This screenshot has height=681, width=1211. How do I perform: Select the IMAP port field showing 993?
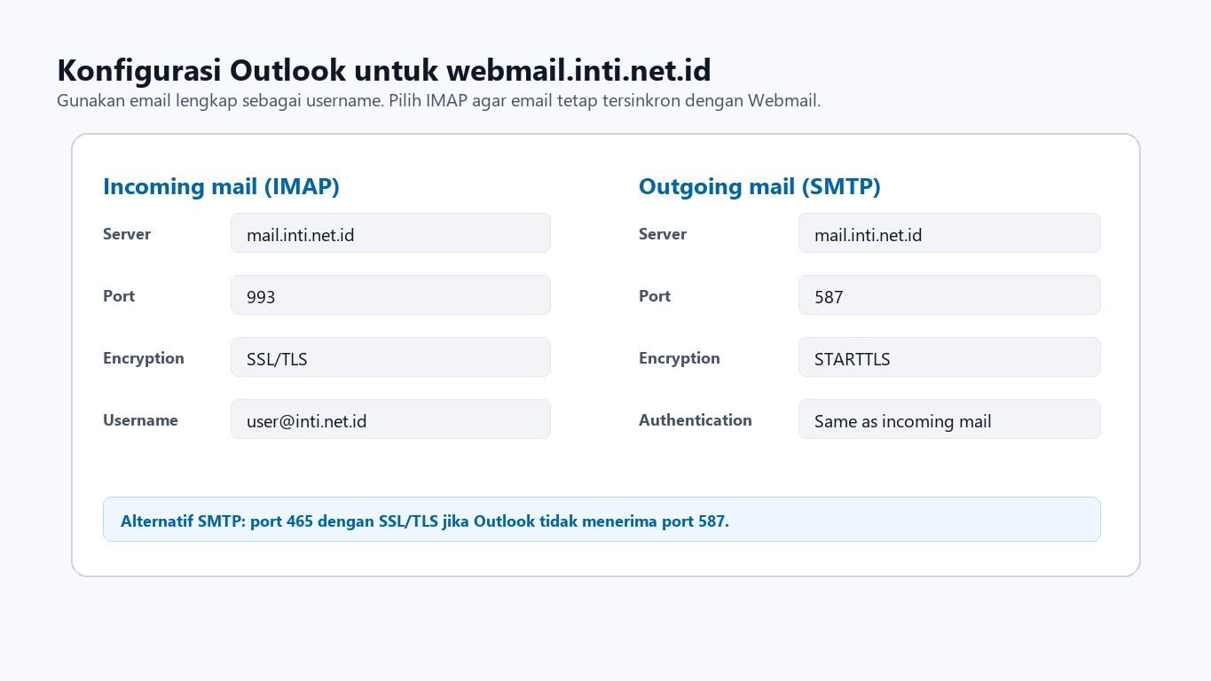tap(390, 295)
